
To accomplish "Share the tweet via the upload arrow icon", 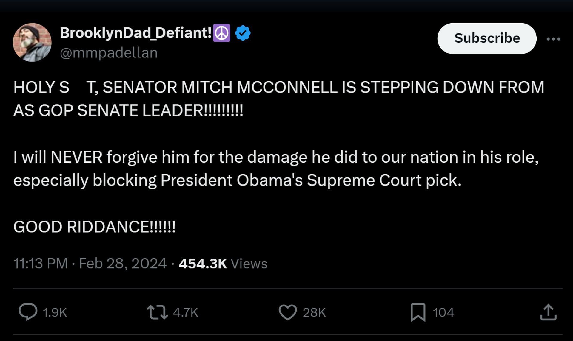I will click(x=548, y=312).
